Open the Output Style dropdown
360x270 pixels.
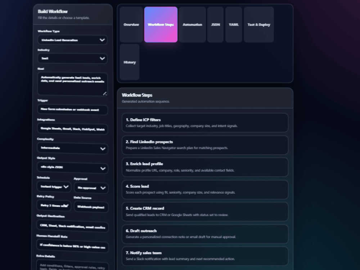coord(72,168)
